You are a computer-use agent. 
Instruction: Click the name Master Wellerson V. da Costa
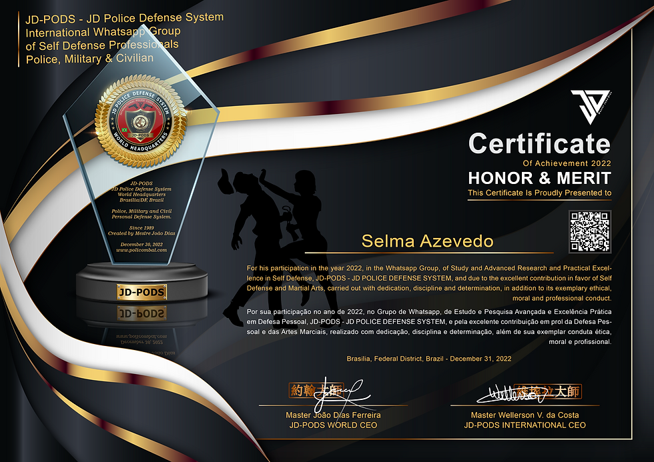pos(525,415)
